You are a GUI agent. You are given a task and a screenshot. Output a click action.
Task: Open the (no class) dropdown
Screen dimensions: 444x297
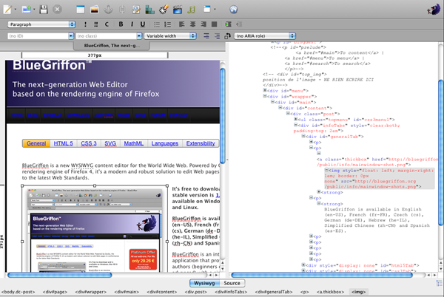(x=109, y=36)
